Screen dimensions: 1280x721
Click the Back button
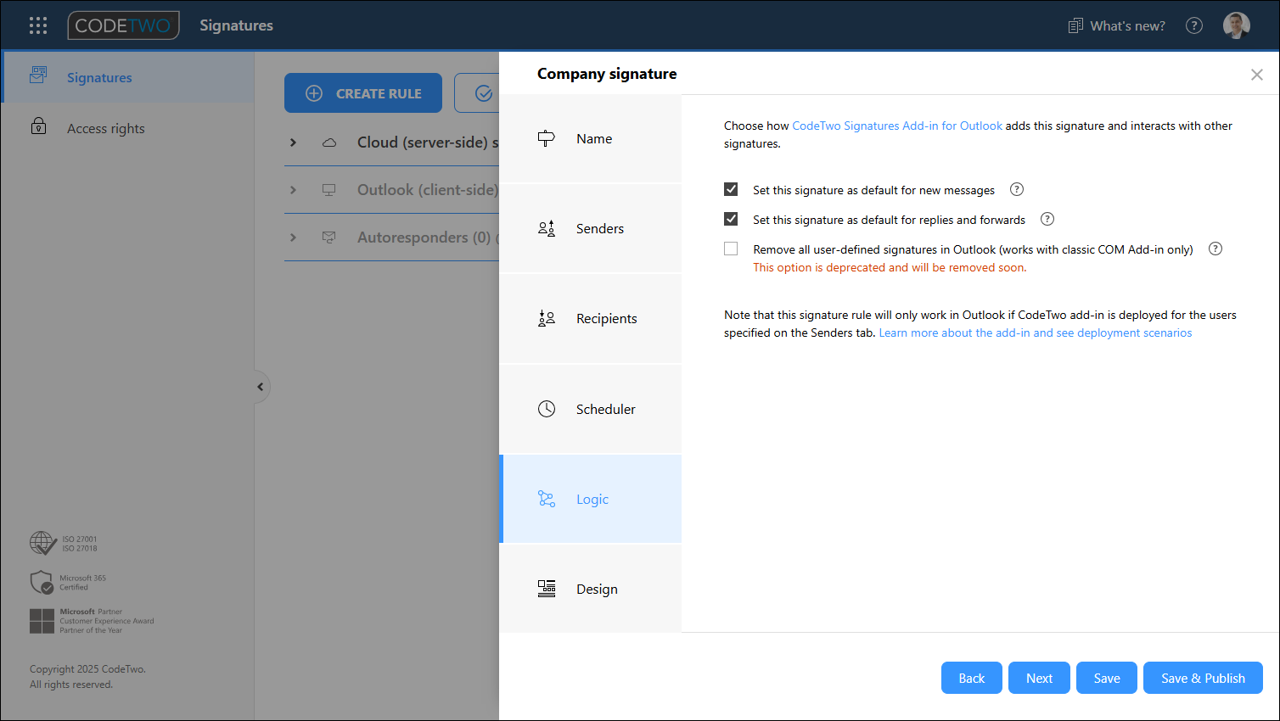pyautogui.click(x=972, y=678)
